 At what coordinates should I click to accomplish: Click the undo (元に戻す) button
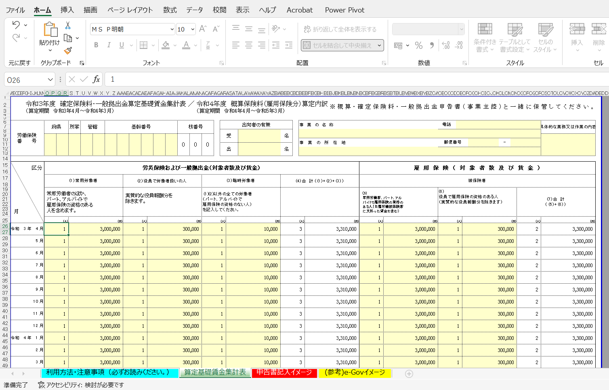(15, 24)
